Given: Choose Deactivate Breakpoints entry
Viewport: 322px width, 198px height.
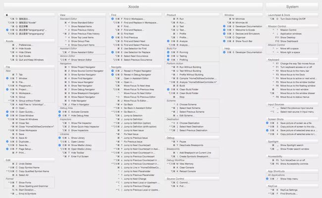Looking at the screenshot, I should [x=191, y=145].
